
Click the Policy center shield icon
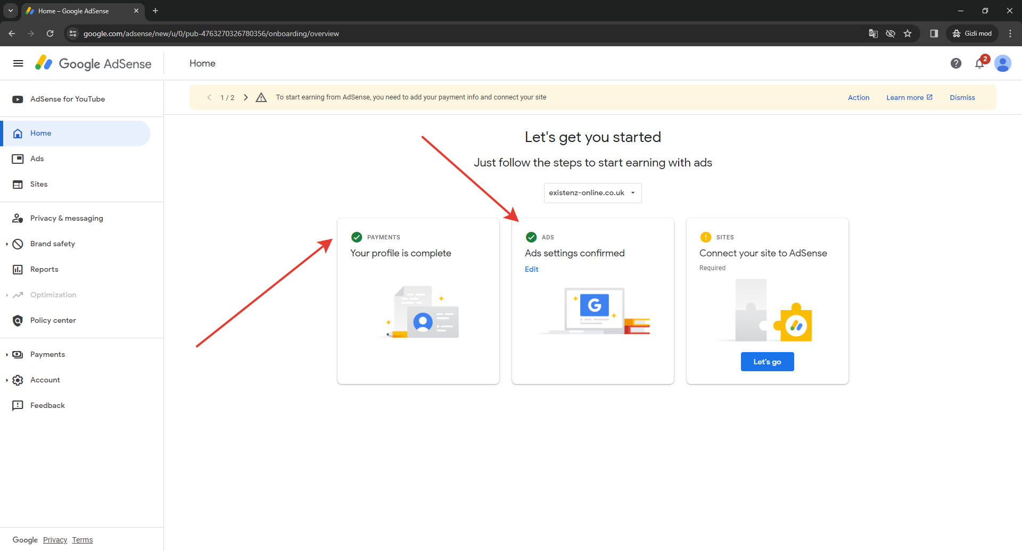[x=18, y=320]
